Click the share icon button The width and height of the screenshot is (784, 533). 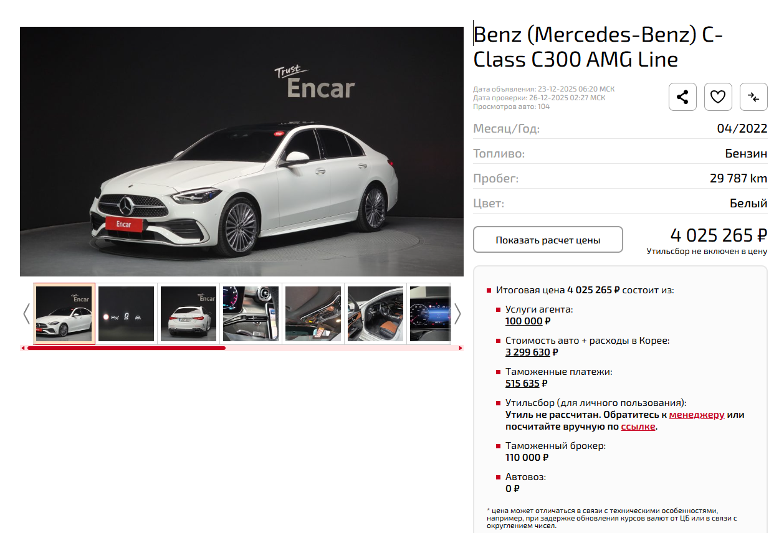(x=682, y=97)
